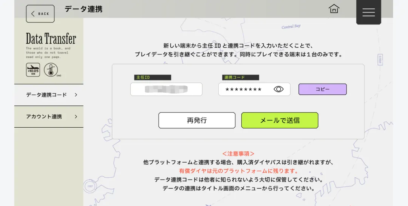The width and height of the screenshot is (408, 206).
Task: Open the home screen via house icon
Action: click(x=334, y=9)
